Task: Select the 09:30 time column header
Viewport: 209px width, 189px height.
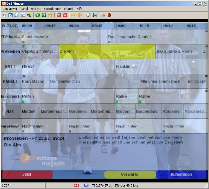Action: (x=80, y=26)
